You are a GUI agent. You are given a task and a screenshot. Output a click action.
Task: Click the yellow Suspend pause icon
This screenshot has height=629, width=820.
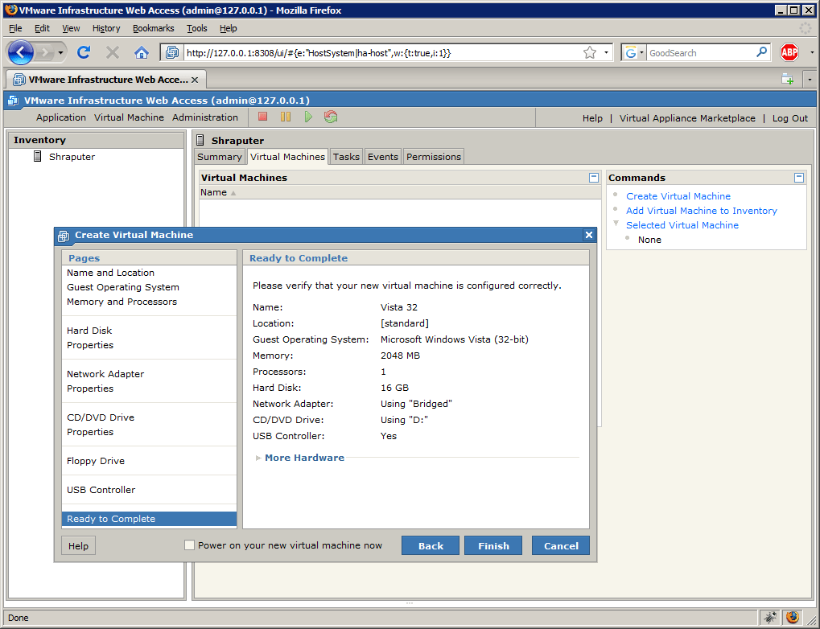coord(286,117)
